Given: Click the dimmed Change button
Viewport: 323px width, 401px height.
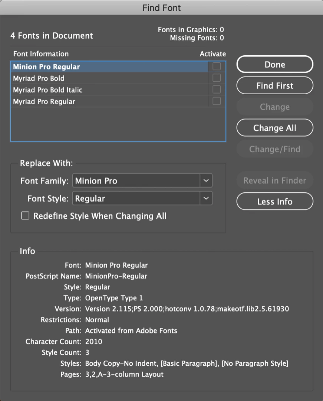Looking at the screenshot, I should point(275,107).
